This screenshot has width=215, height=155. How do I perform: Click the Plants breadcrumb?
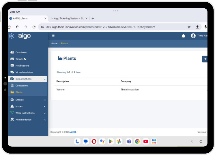click(x=64, y=44)
